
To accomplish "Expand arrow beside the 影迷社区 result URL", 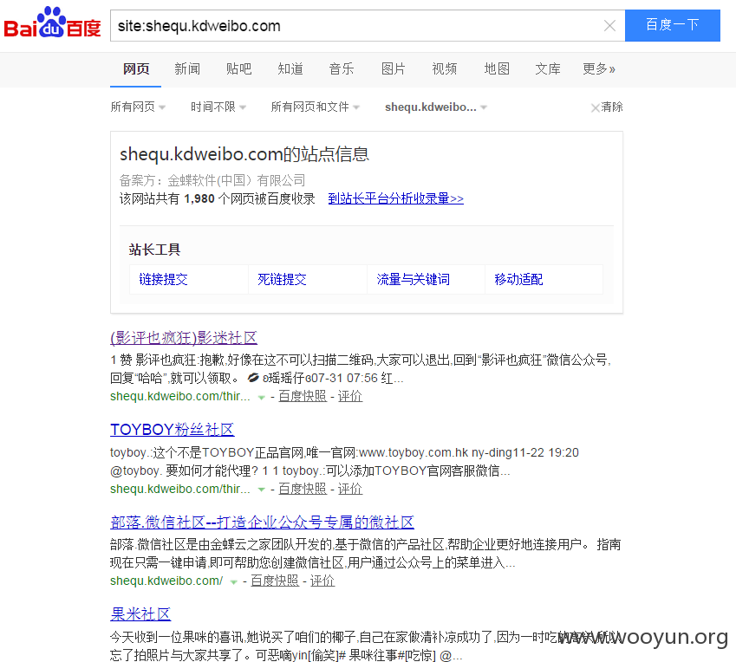I will pos(262,398).
